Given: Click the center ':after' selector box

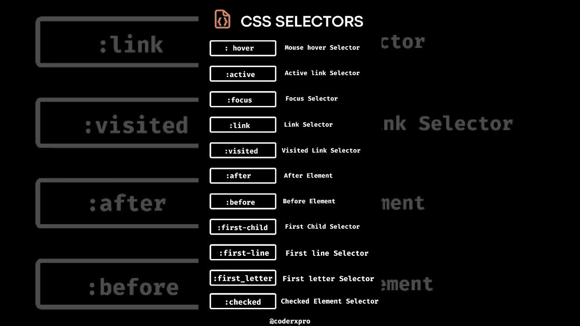Looking at the screenshot, I should (x=243, y=176).
